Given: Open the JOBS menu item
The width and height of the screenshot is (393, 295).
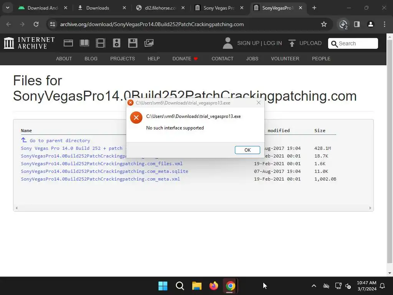Looking at the screenshot, I should [252, 59].
